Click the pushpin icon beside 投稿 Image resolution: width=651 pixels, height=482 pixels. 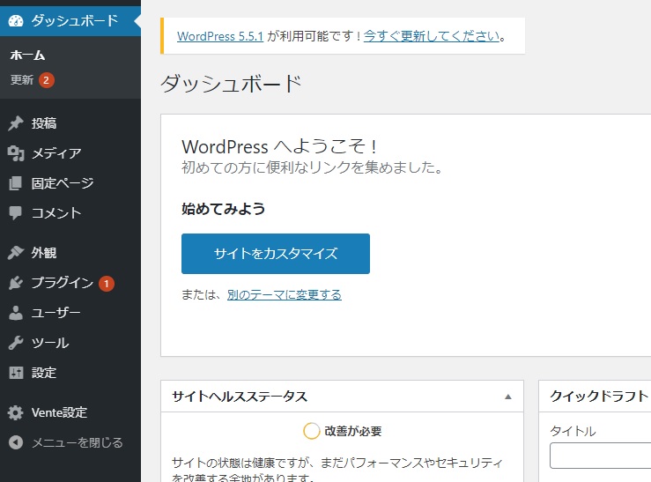(16, 123)
